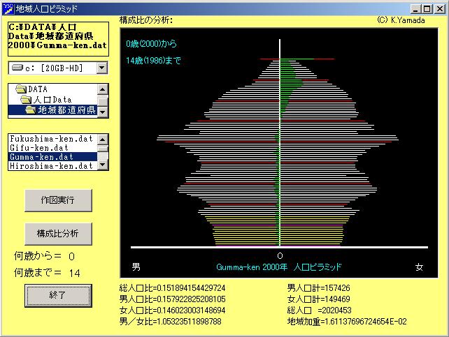Open the drive selector dropdown arrow

click(x=102, y=68)
